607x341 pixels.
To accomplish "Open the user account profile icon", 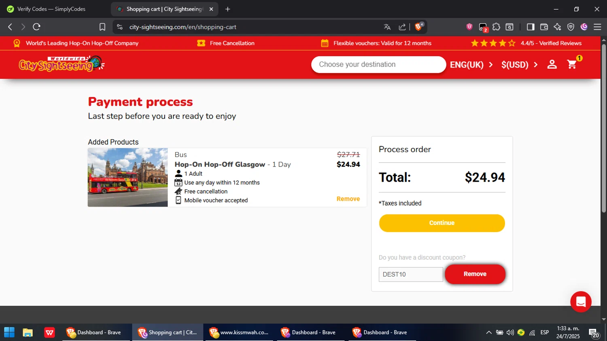I will [x=552, y=64].
